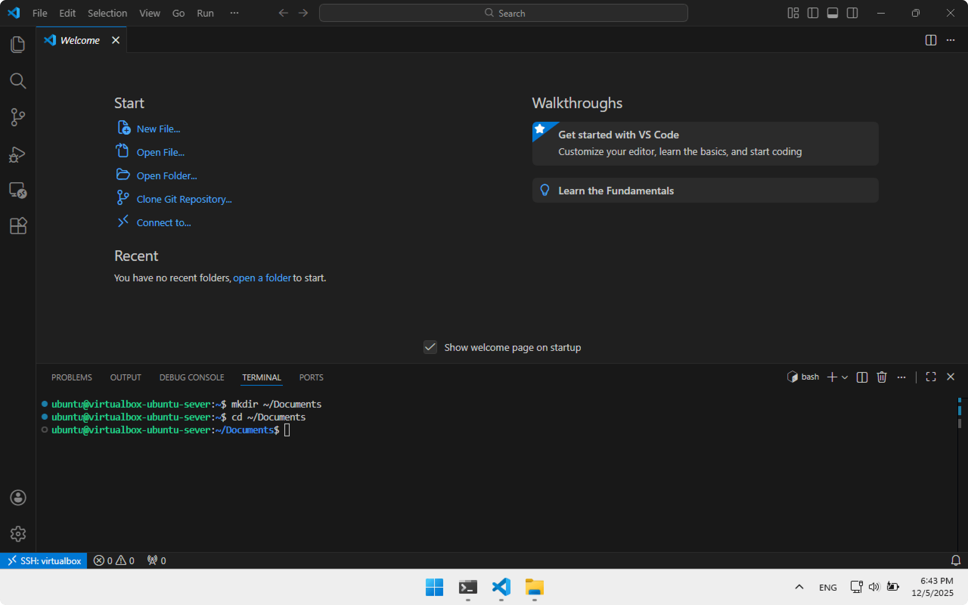
Task: Uncheck Show welcome page on startup
Action: click(x=430, y=347)
